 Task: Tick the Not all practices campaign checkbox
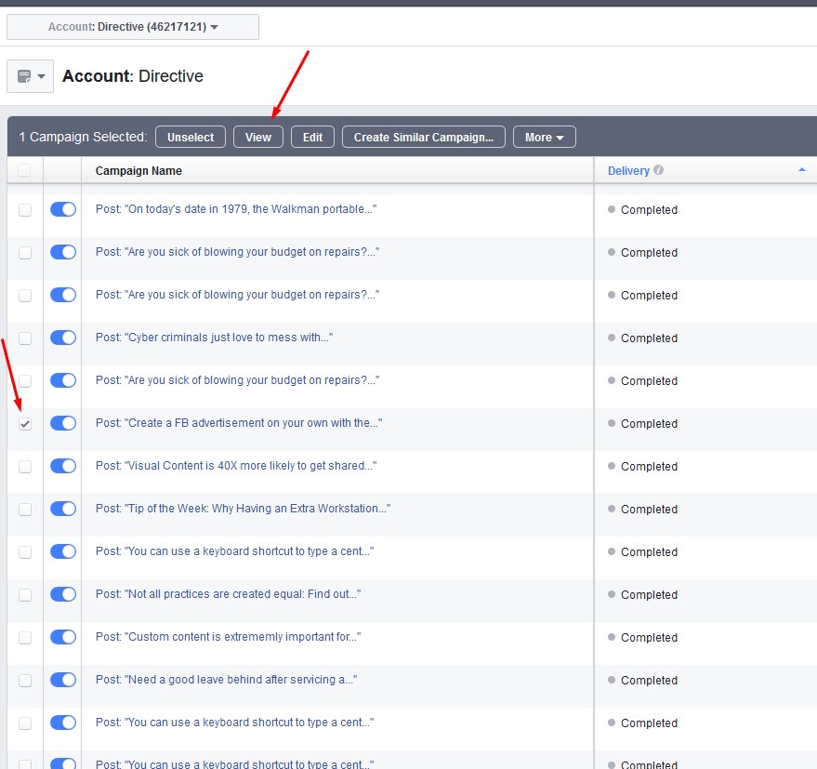point(25,595)
